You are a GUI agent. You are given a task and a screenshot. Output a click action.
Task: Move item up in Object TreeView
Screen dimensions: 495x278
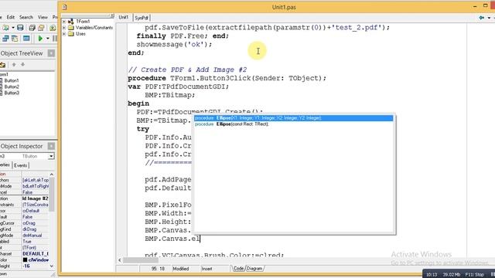coord(14,65)
